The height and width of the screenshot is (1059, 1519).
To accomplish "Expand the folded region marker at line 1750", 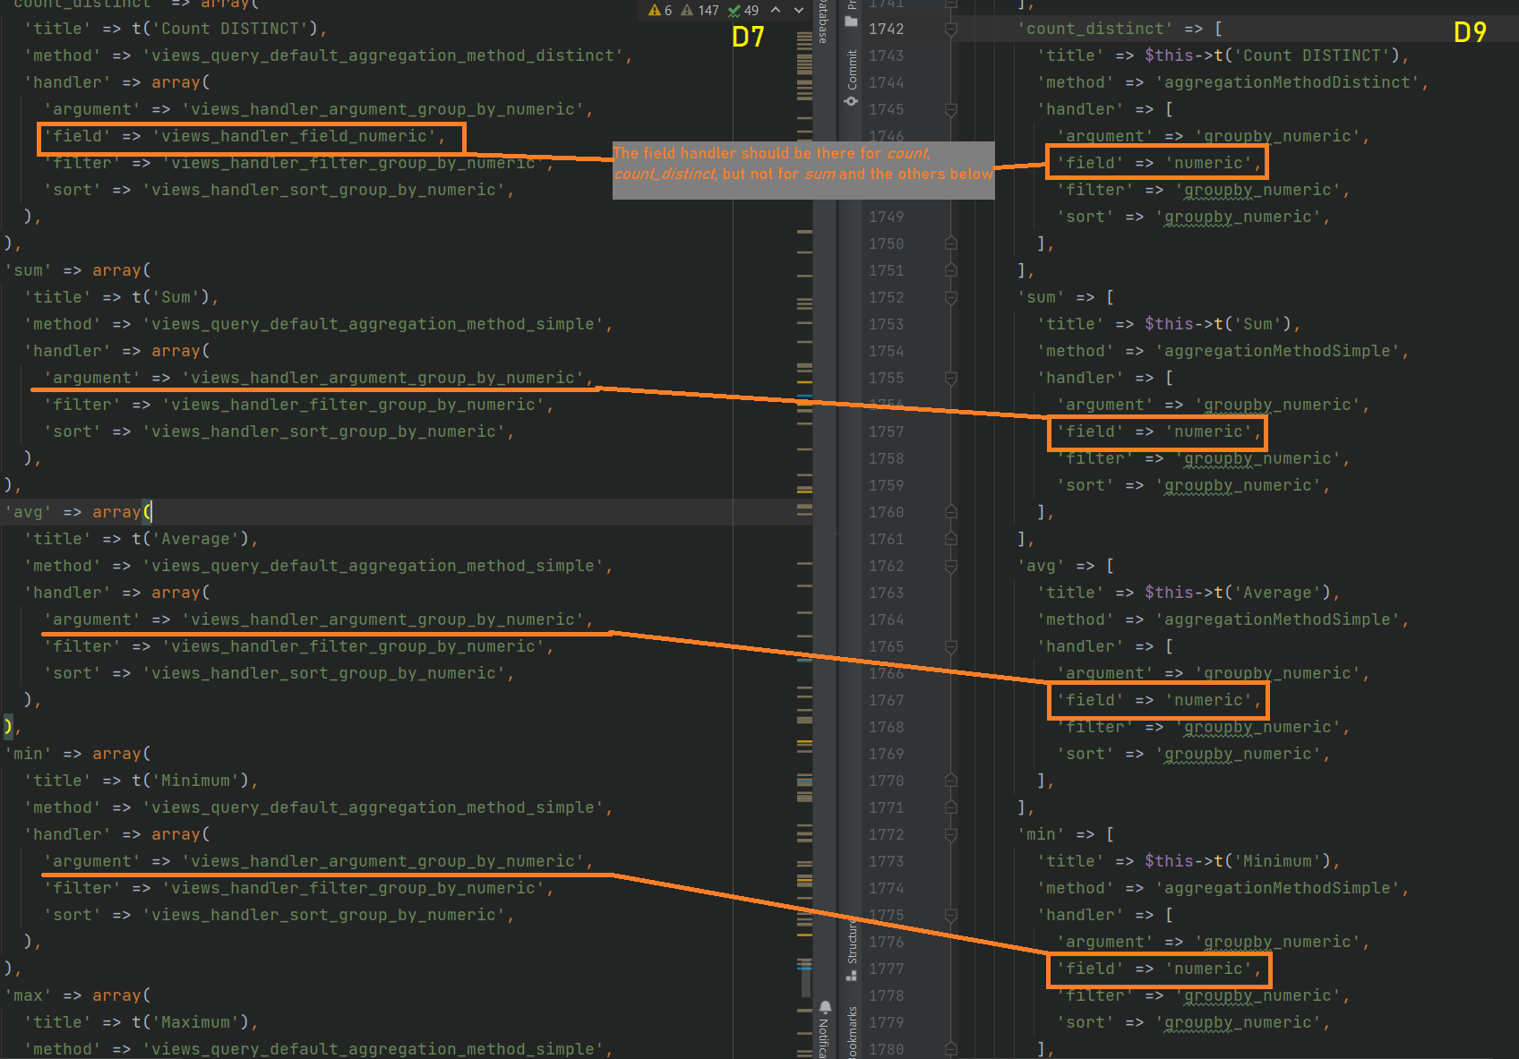I will [x=951, y=243].
